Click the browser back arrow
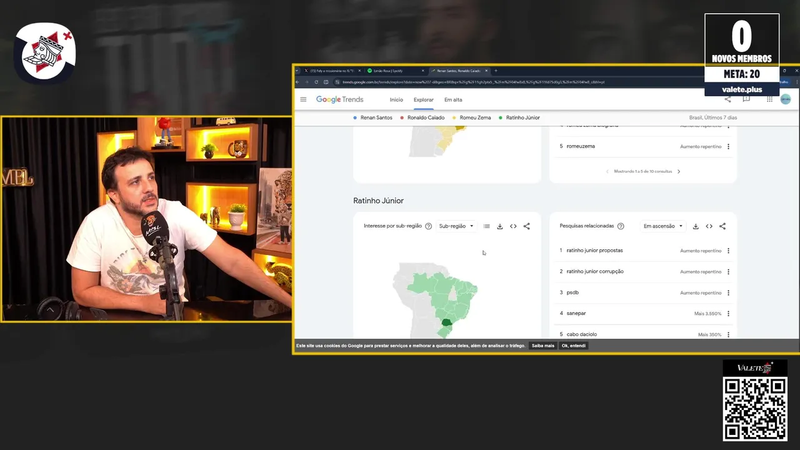 [x=297, y=82]
